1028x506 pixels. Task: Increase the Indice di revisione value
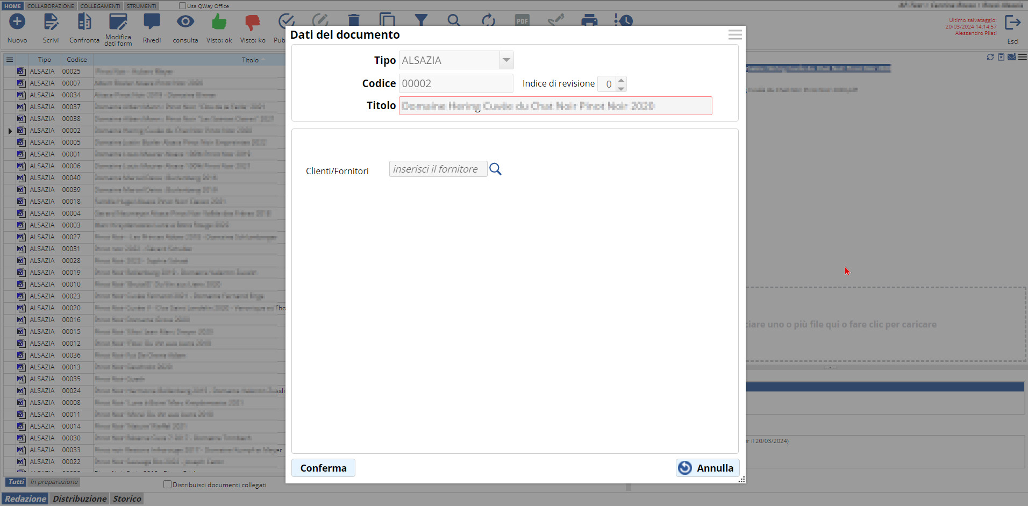[622, 80]
